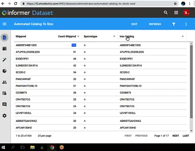The height and width of the screenshot is (151, 195).
Task: Open the dataset more options menu
Action: pos(186,24)
